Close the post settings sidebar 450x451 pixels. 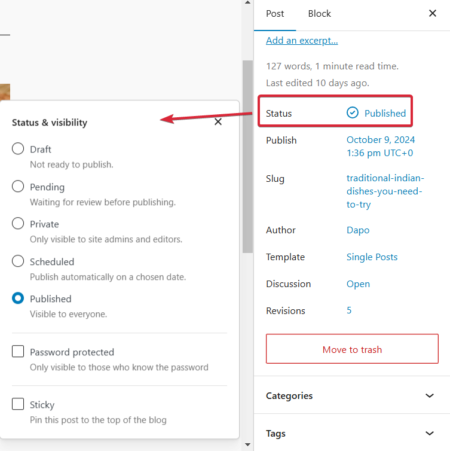[x=433, y=13]
